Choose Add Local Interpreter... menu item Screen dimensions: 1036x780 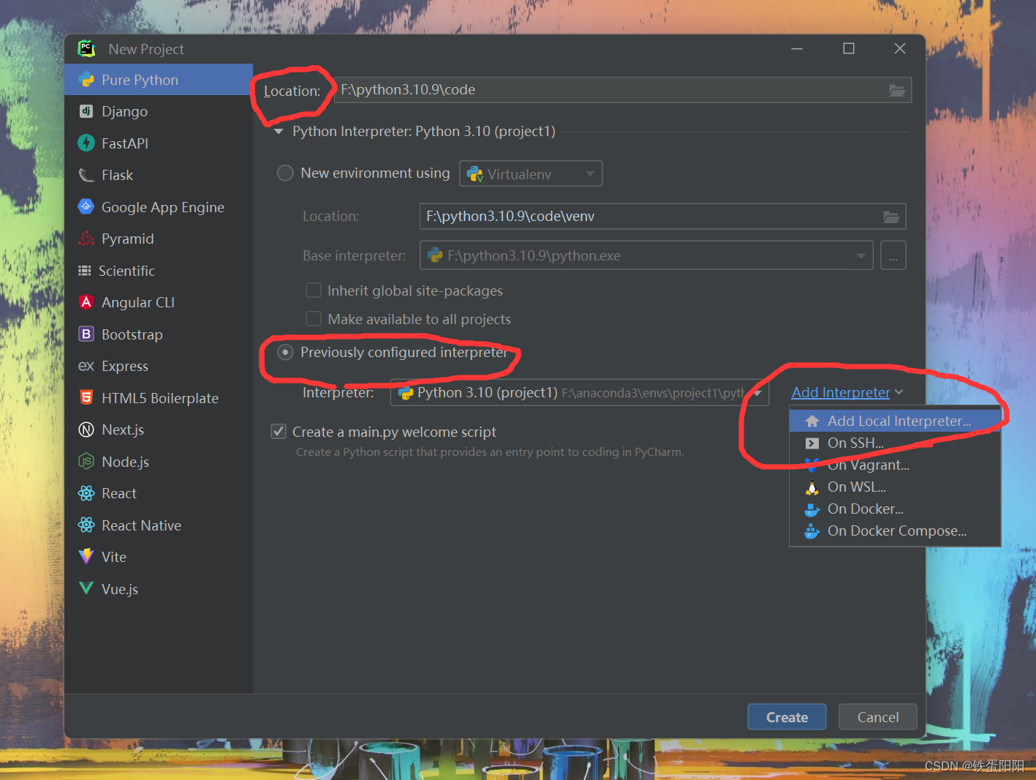(x=895, y=421)
